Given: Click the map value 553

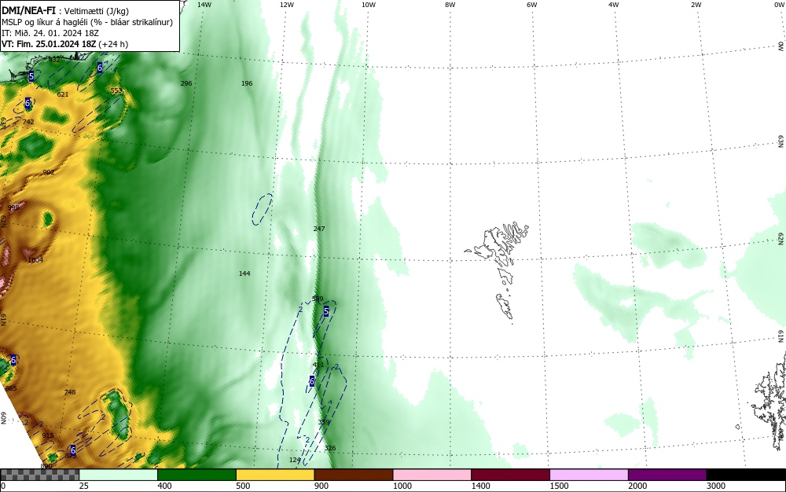Looking at the screenshot, I should click(x=116, y=90).
